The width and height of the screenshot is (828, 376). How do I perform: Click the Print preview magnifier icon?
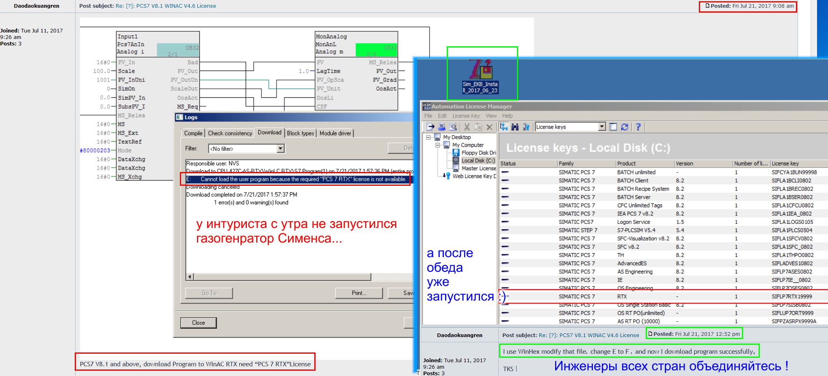[x=453, y=127]
